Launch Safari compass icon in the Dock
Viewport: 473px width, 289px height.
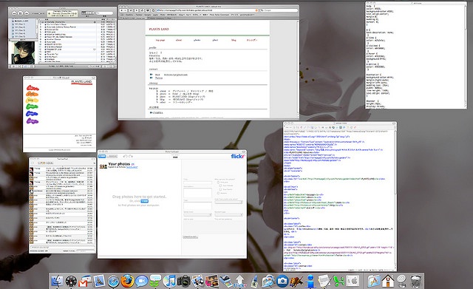pyautogui.click(x=113, y=281)
